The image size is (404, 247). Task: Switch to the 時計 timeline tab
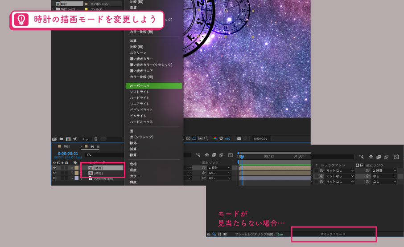(x=67, y=146)
